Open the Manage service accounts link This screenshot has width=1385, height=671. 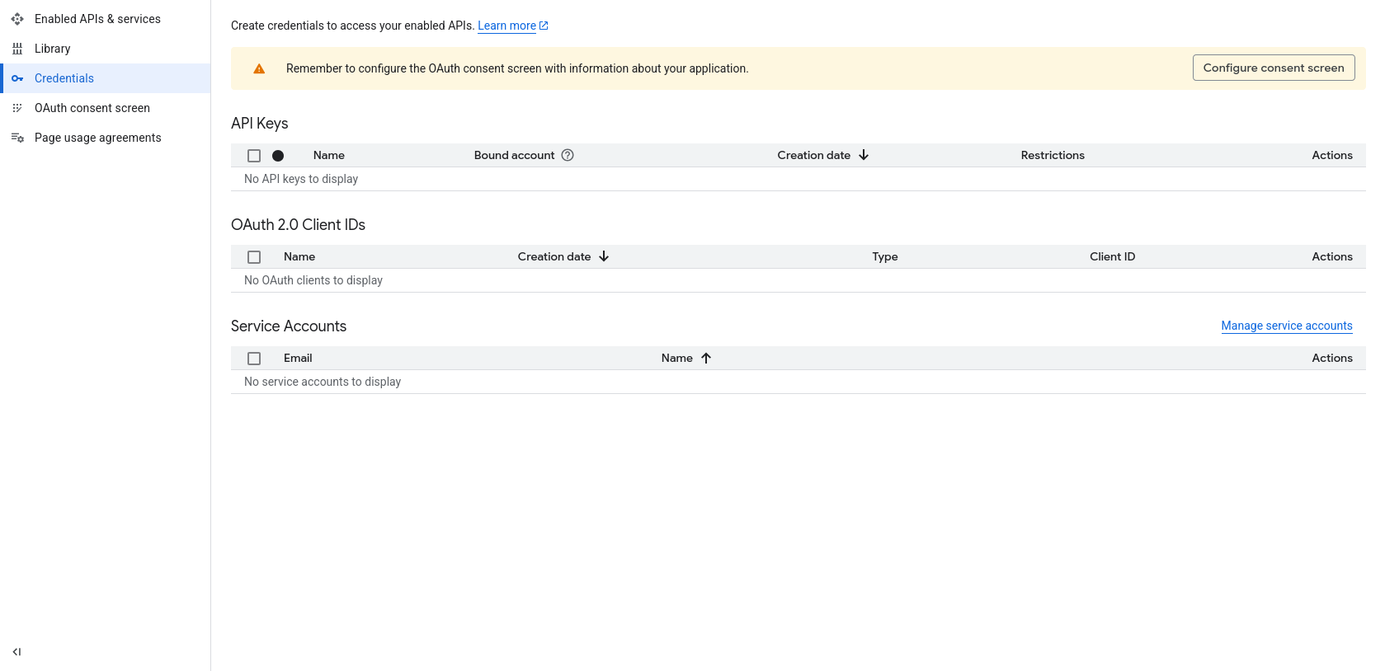[1287, 326]
